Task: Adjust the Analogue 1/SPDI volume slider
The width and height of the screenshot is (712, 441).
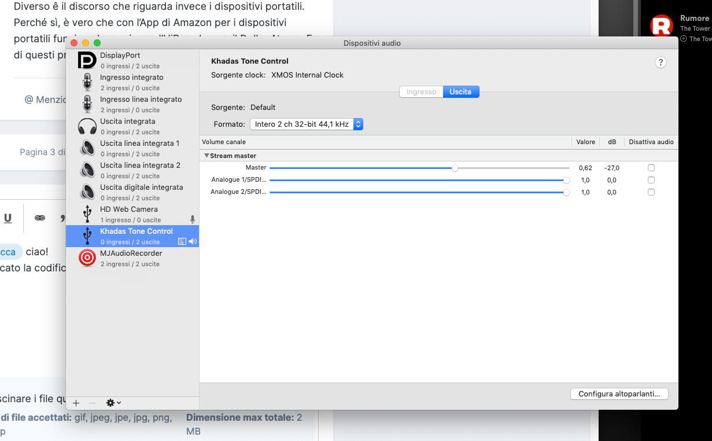Action: click(x=420, y=180)
